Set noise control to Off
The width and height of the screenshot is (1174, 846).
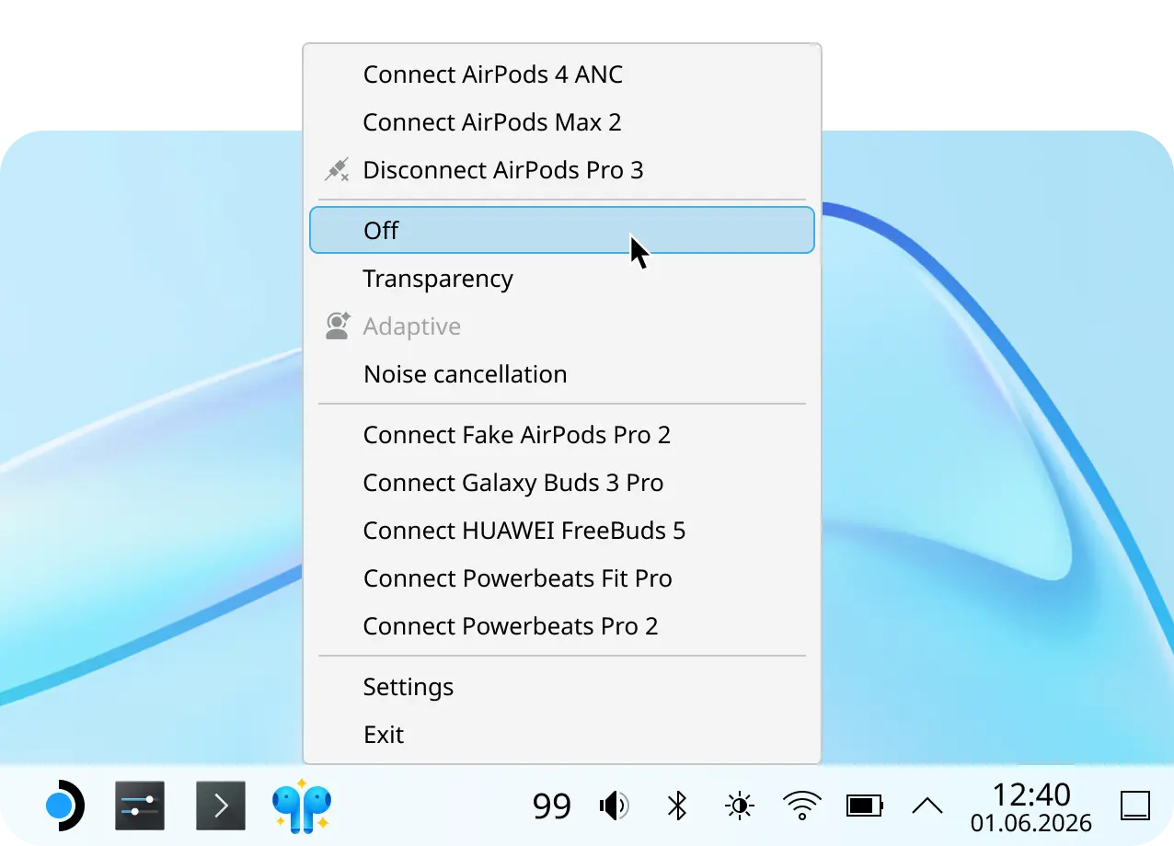562,230
